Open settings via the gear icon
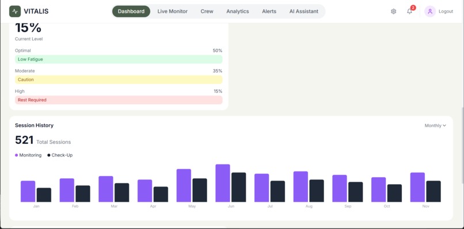 click(x=393, y=12)
